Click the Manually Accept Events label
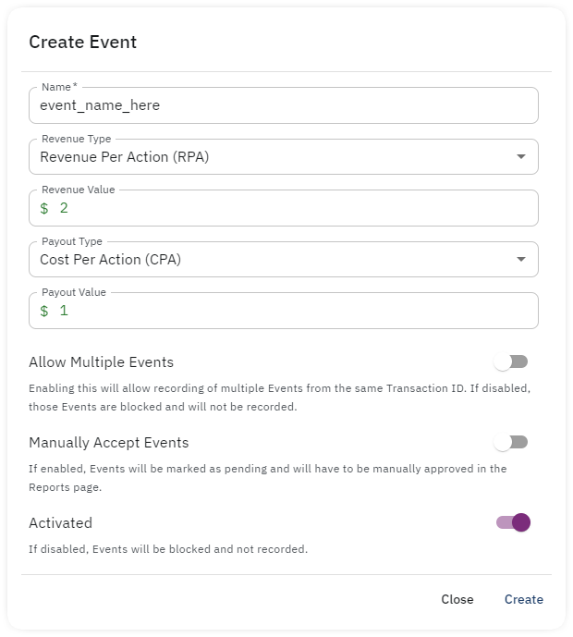This screenshot has width=573, height=637. (109, 443)
